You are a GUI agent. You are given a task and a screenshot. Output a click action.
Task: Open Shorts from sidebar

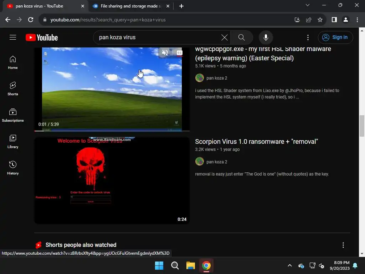(x=13, y=89)
